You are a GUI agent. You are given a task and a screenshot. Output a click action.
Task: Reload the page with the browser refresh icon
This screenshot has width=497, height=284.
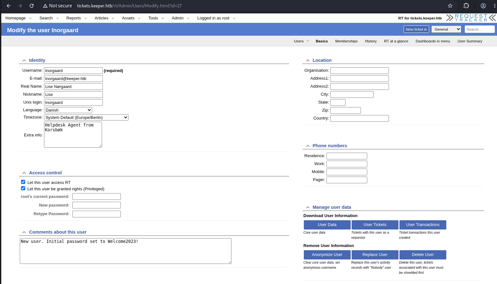[x=32, y=6]
